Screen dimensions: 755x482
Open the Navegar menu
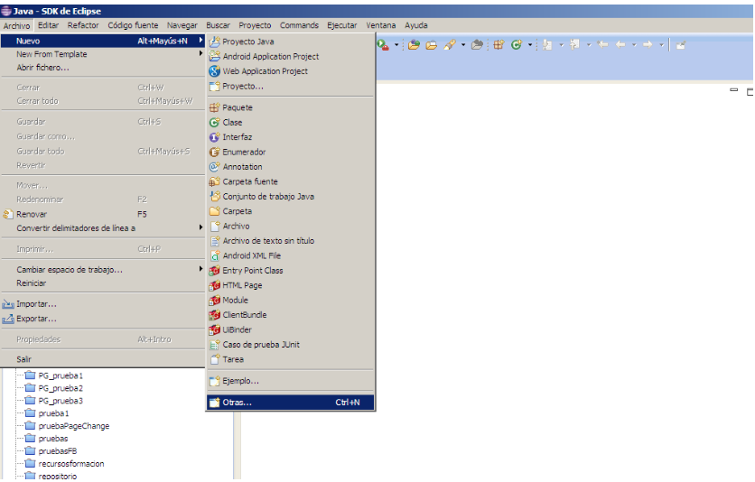tap(182, 25)
